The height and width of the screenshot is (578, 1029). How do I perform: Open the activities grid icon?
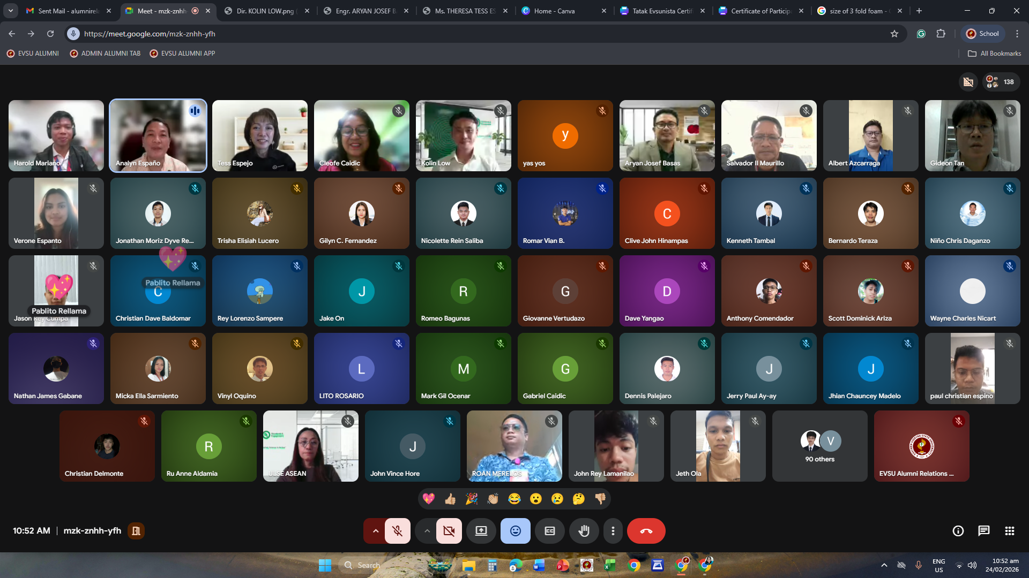click(1009, 531)
